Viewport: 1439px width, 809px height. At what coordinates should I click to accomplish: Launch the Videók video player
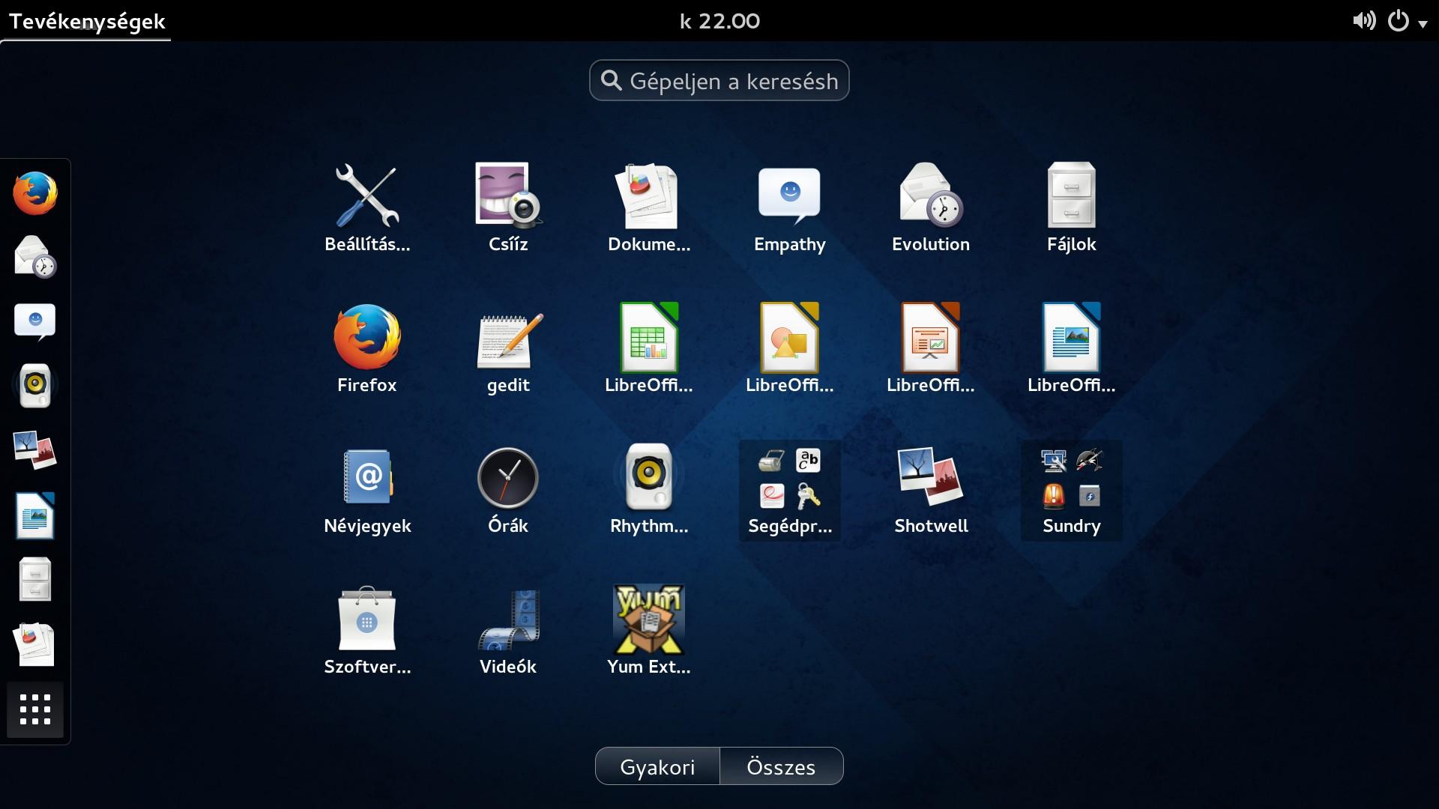pos(508,631)
